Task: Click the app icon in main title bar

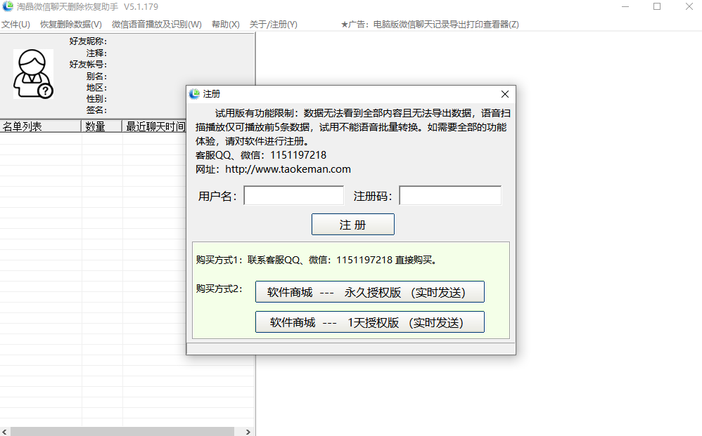Action: pos(8,6)
